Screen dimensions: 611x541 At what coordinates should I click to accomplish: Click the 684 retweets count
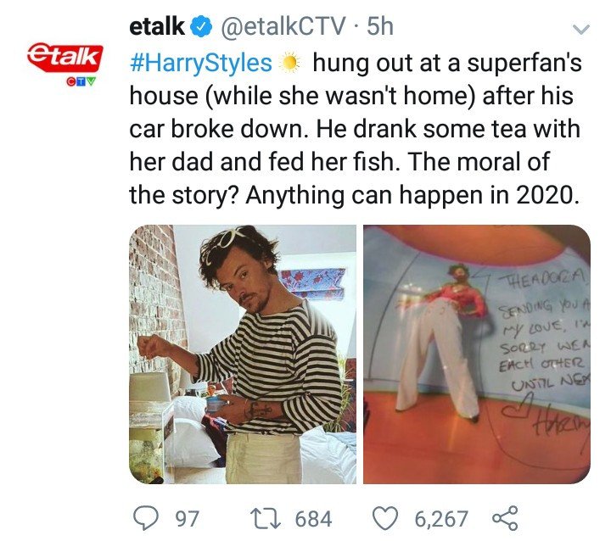pyautogui.click(x=313, y=519)
